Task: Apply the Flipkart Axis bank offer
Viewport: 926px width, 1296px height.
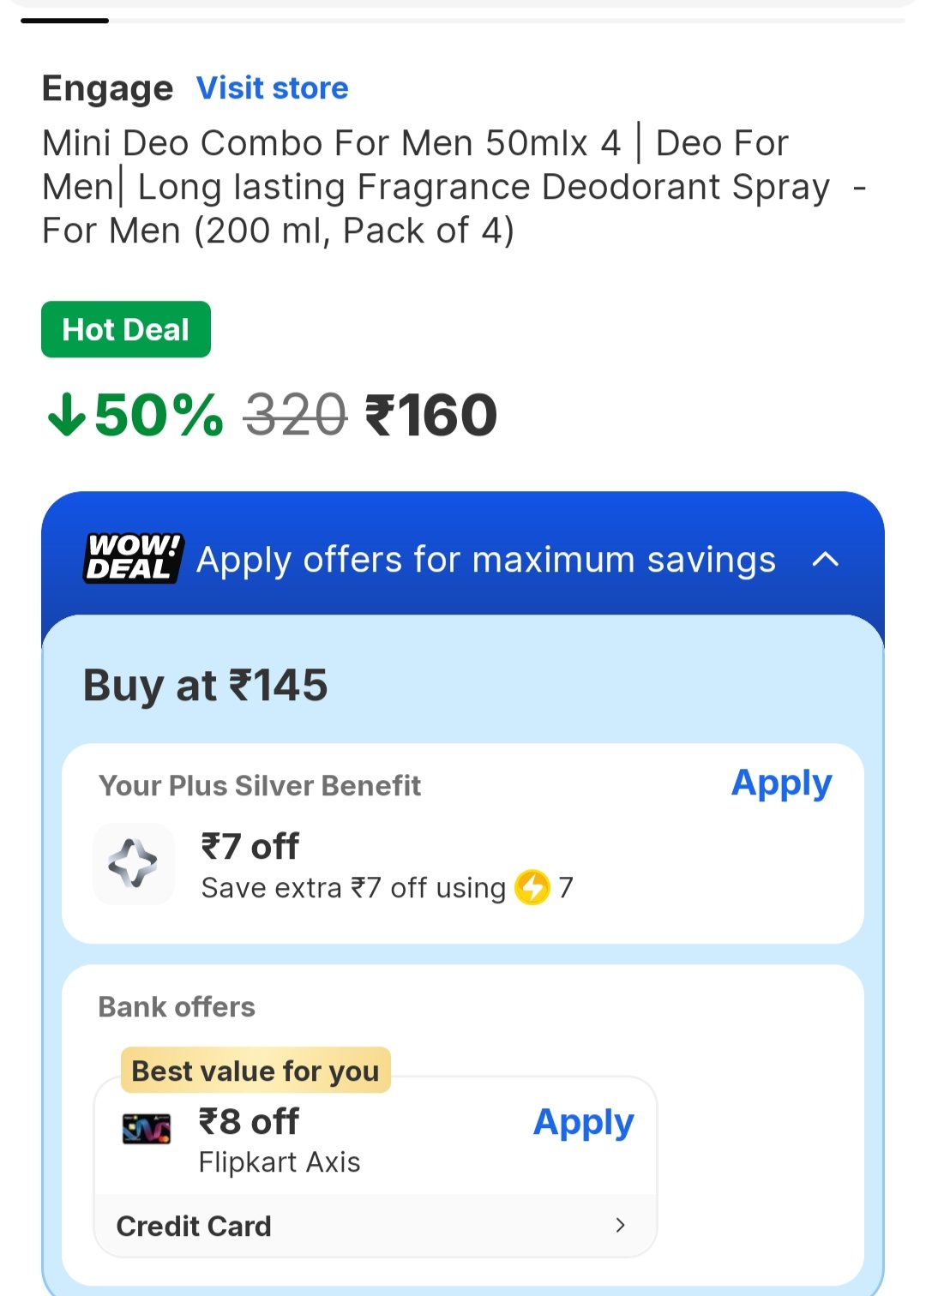Action: point(583,1123)
